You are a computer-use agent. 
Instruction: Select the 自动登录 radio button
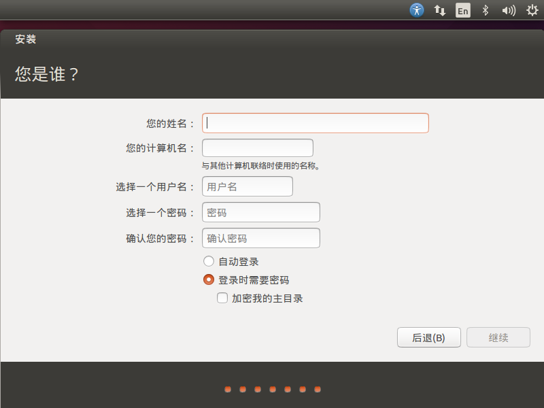pos(209,261)
